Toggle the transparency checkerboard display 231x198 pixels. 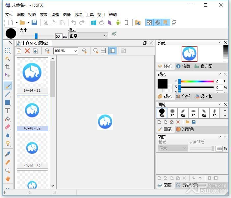click(x=149, y=23)
